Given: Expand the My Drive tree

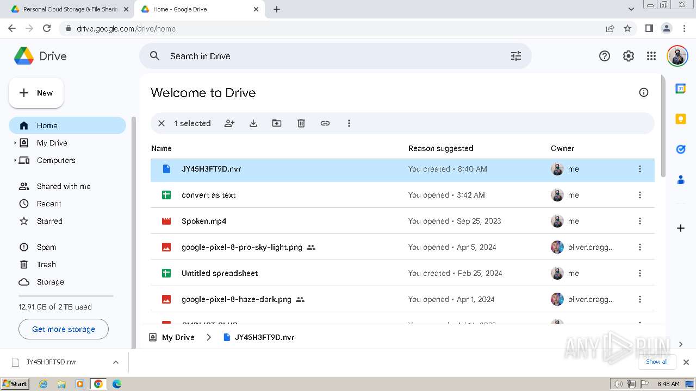Looking at the screenshot, I should click(x=15, y=143).
